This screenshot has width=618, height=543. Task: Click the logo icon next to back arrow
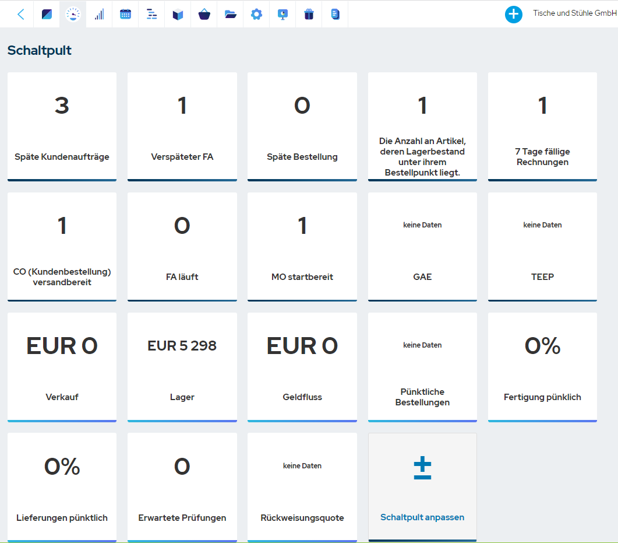point(47,15)
